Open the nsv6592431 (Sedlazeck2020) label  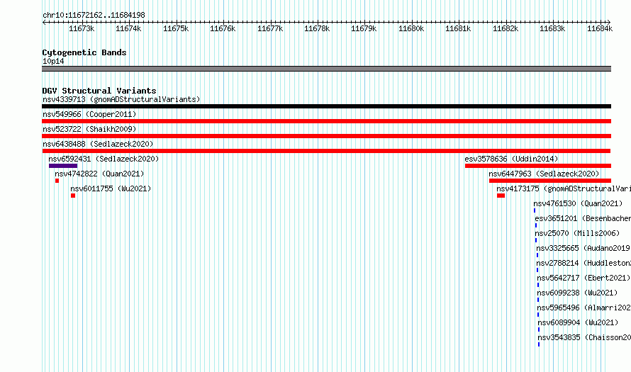coord(104,159)
